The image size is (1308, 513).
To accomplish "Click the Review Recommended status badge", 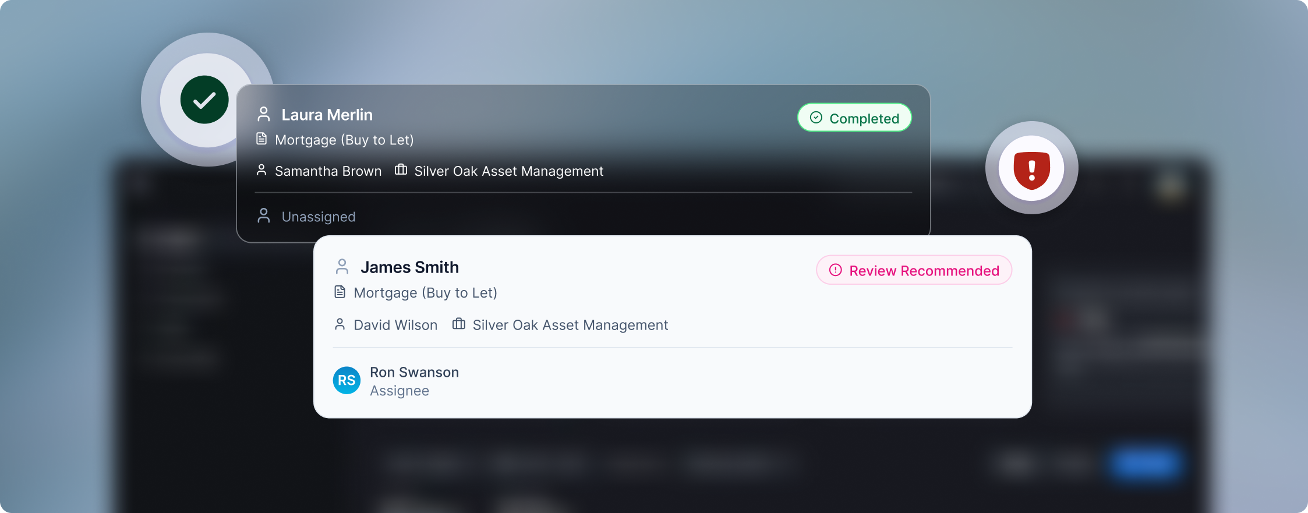I will pos(914,270).
